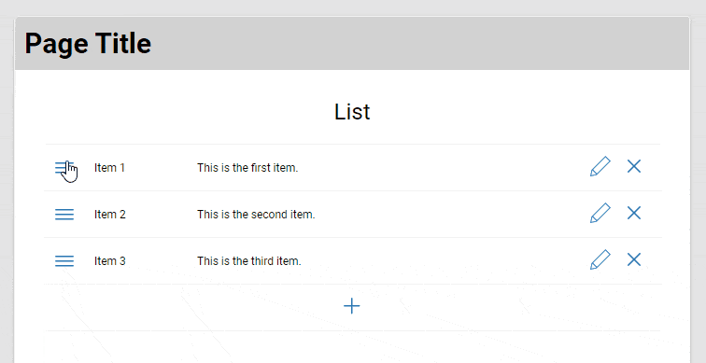Click the gray page header bar
This screenshot has width=706, height=363.
click(352, 44)
